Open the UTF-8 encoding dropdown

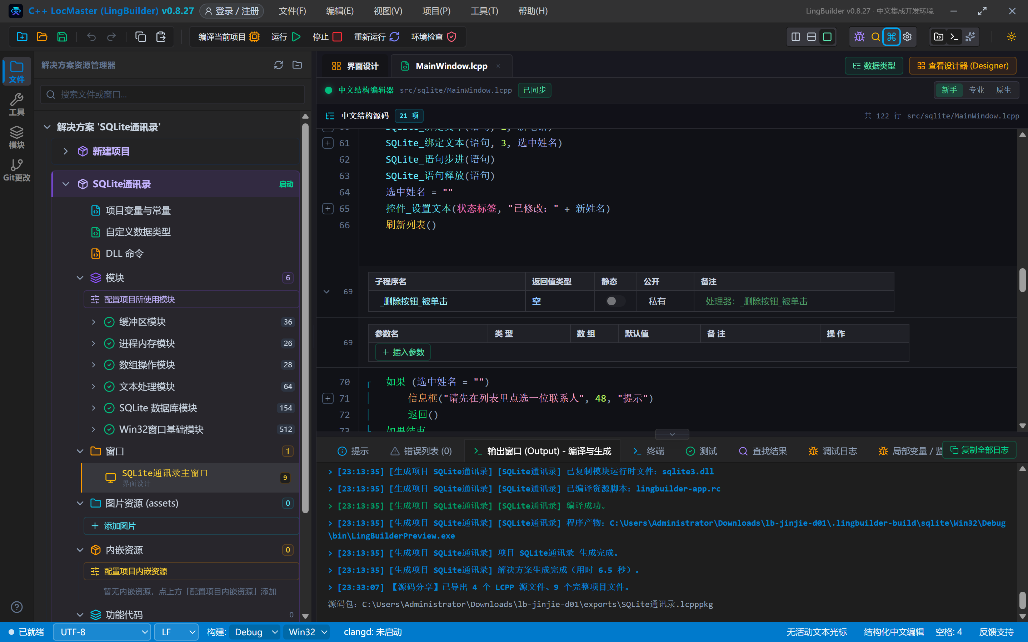click(x=102, y=632)
